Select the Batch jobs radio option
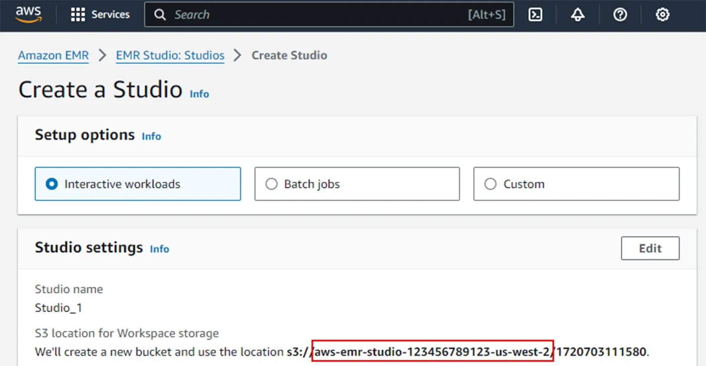The image size is (706, 366). click(x=357, y=184)
